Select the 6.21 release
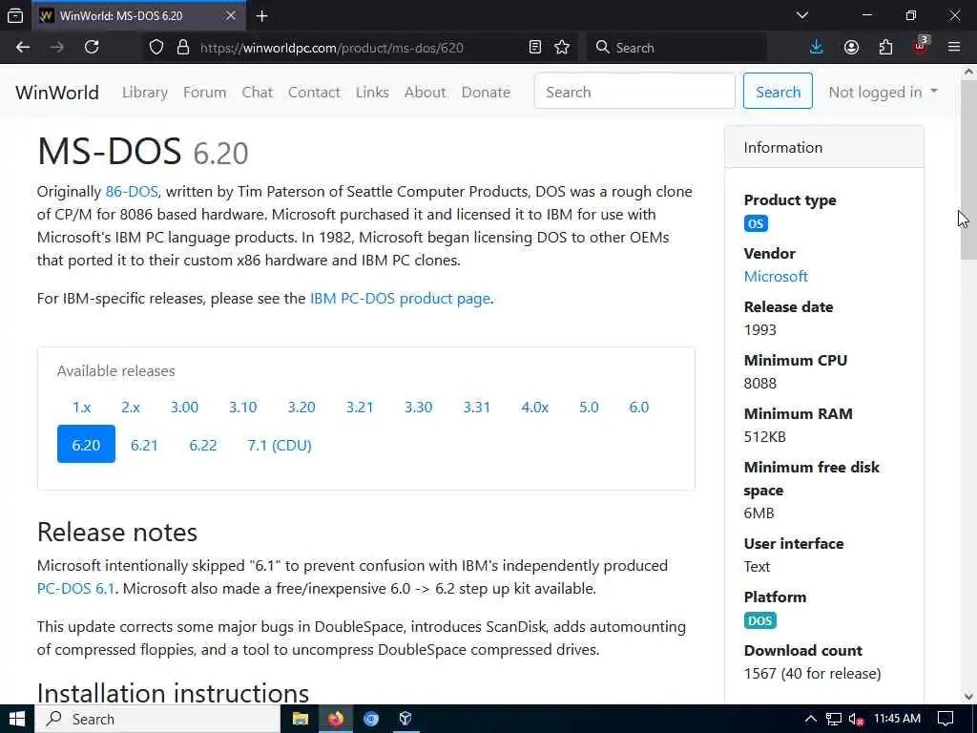The width and height of the screenshot is (977, 733). click(x=144, y=445)
